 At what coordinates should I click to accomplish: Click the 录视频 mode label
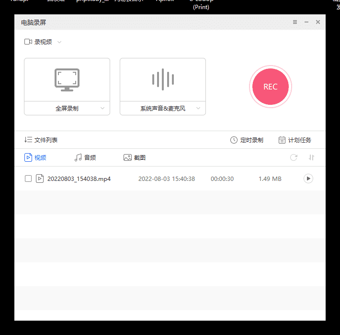[43, 42]
